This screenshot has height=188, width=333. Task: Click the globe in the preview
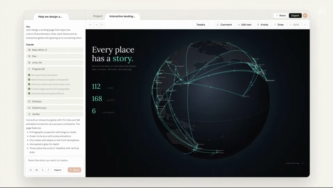[x=210, y=100]
